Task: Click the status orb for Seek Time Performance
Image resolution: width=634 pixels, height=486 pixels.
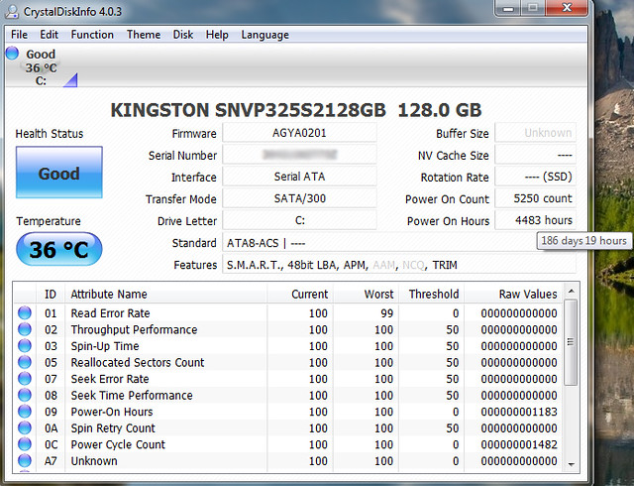Action: [25, 395]
